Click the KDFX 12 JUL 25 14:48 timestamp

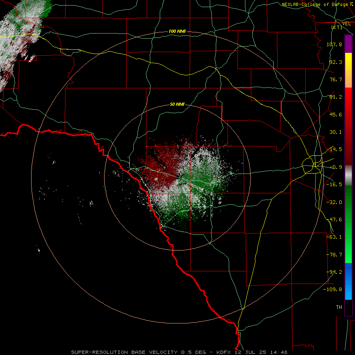coord(252,352)
